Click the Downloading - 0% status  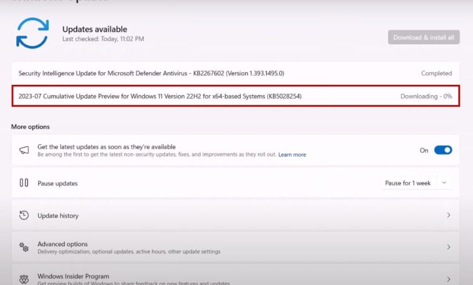pos(426,96)
